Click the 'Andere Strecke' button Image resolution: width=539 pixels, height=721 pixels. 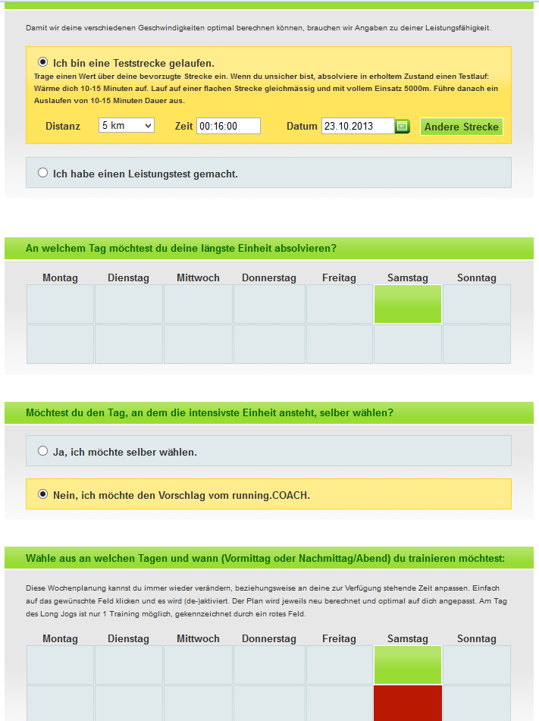point(461,127)
